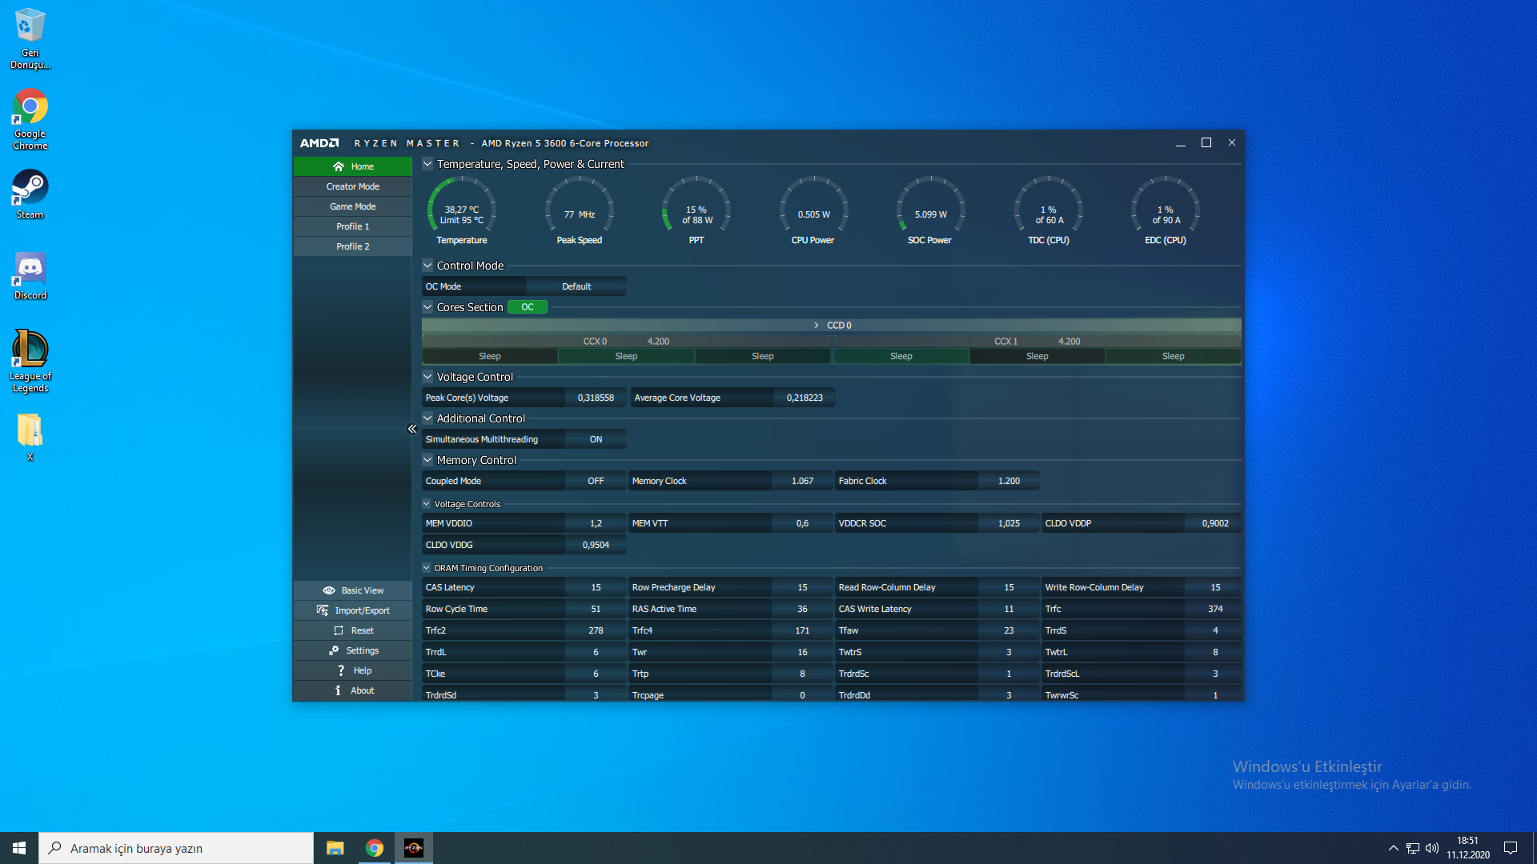
Task: Click the Basic View eye icon
Action: pos(329,590)
